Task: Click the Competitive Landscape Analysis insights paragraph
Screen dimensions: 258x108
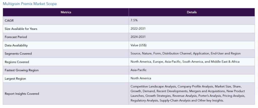Action: [188, 93]
